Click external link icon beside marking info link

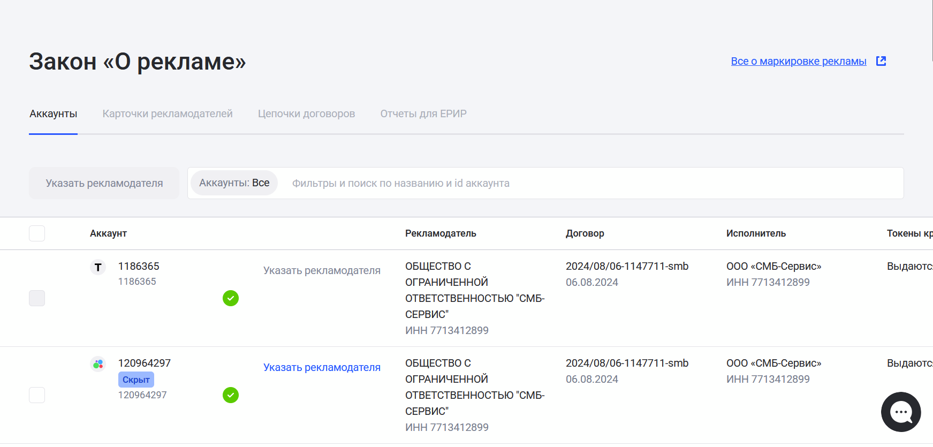click(881, 61)
